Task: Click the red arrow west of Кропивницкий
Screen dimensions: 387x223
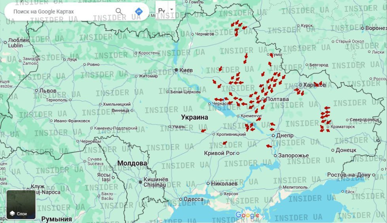Action: point(203,131)
